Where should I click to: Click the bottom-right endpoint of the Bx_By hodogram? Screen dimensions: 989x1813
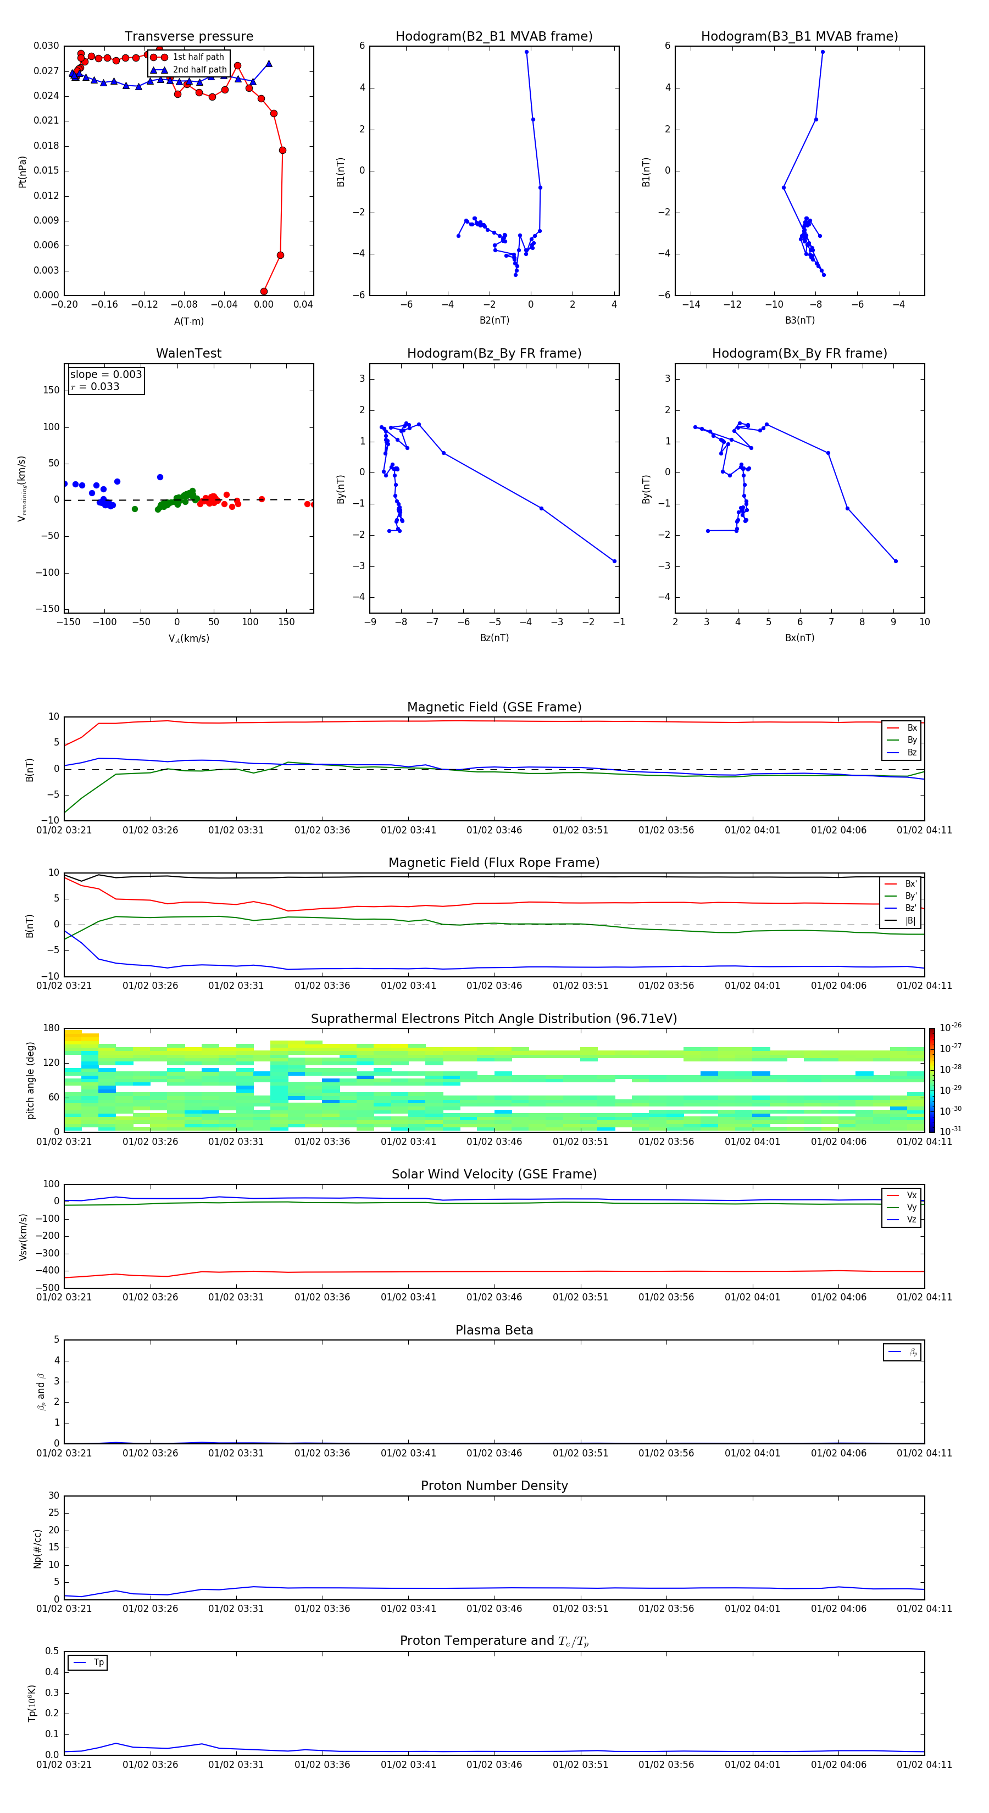point(896,561)
